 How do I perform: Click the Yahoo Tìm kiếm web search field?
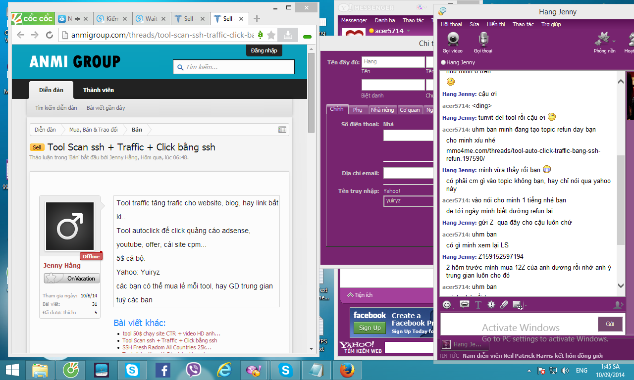click(408, 347)
